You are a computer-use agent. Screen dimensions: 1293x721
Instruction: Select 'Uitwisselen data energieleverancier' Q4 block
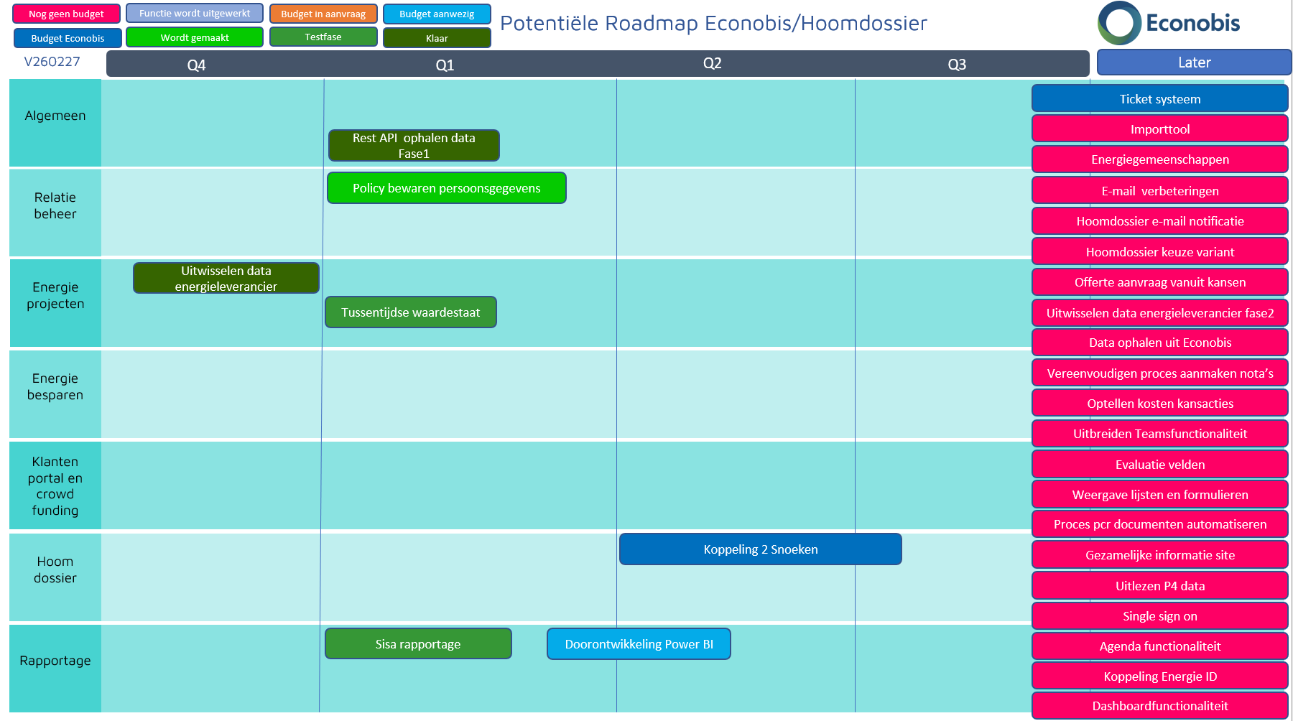tap(226, 279)
